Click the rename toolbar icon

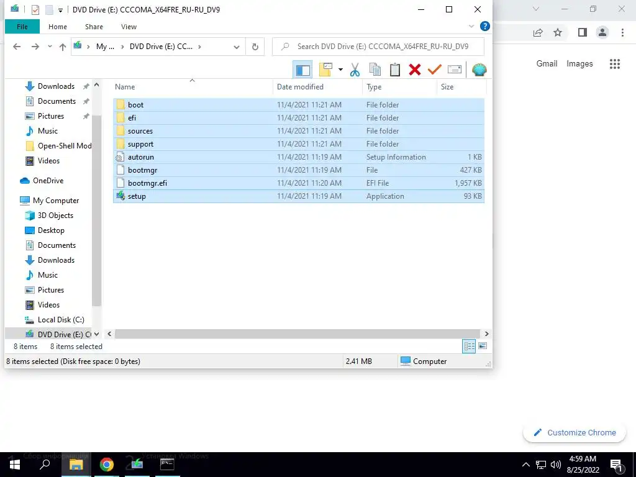454,70
